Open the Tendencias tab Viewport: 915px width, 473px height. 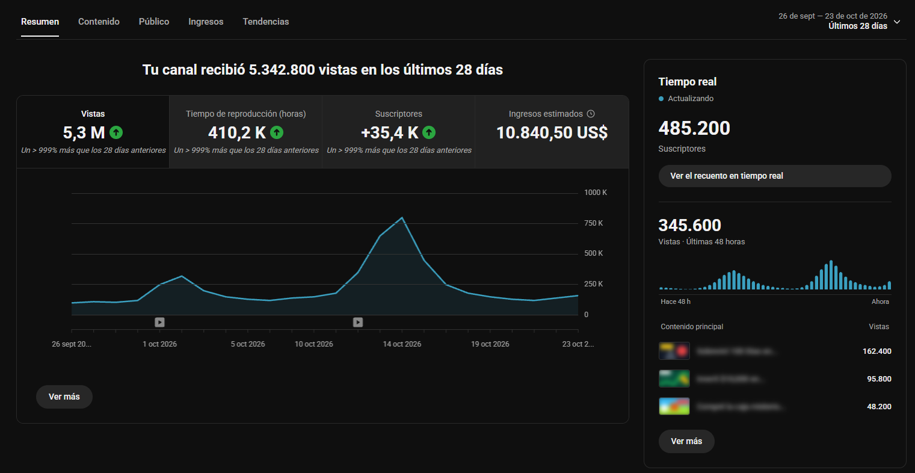click(x=266, y=22)
